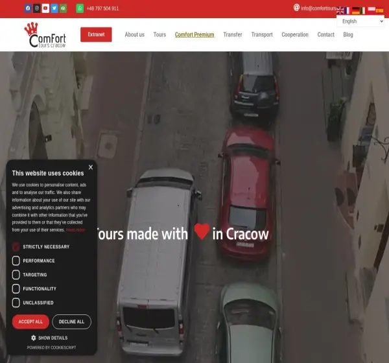
Task: Open the Blog menu item
Action: (x=348, y=35)
